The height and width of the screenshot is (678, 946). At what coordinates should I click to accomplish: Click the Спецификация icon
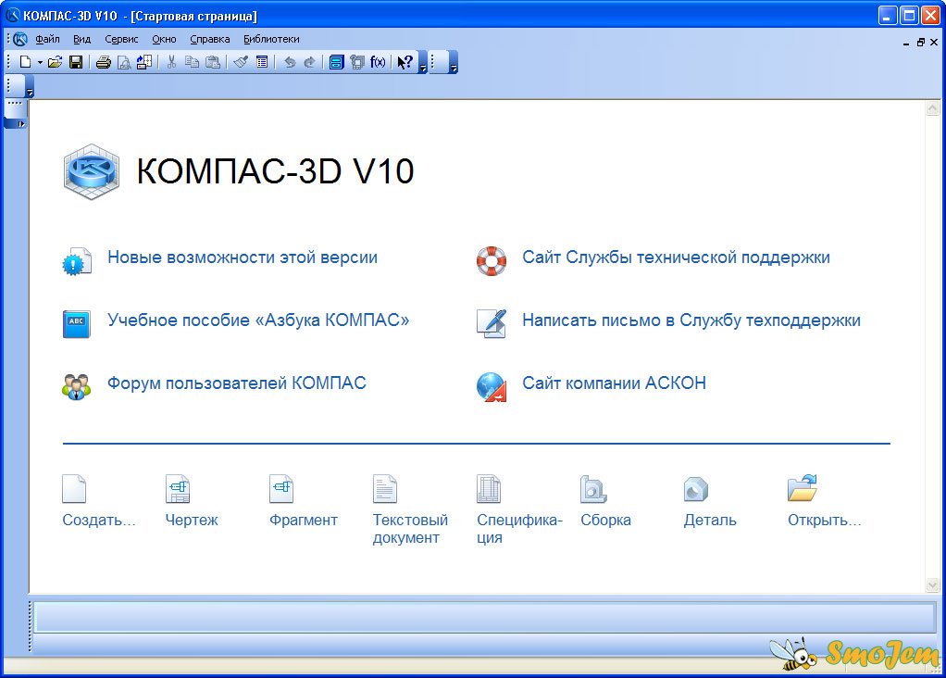click(489, 488)
